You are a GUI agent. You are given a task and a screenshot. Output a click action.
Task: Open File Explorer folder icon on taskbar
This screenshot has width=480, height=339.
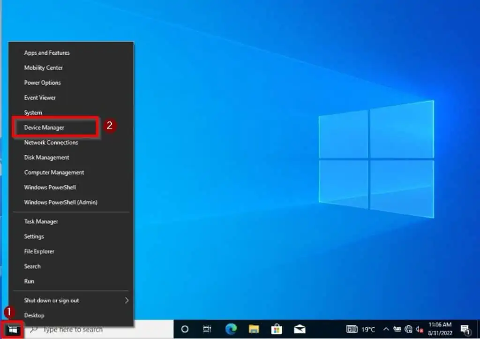point(254,329)
